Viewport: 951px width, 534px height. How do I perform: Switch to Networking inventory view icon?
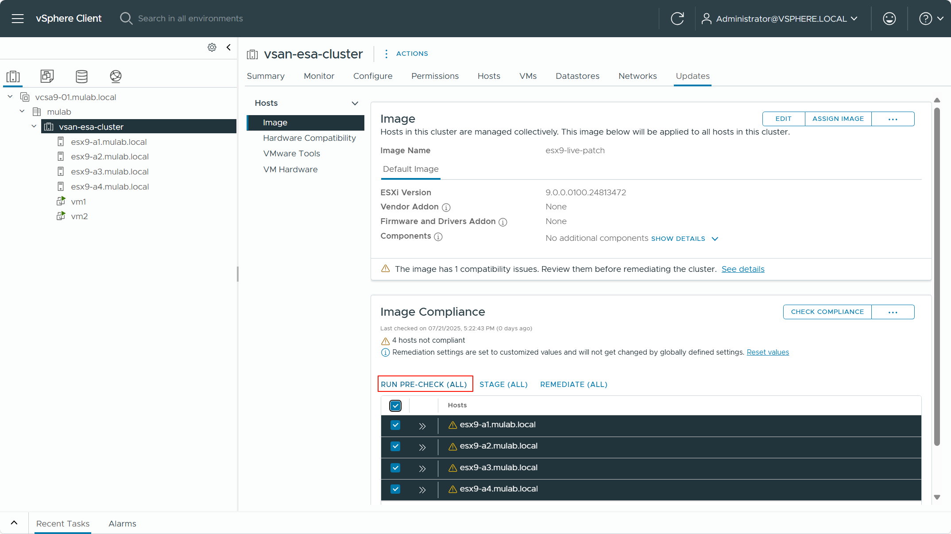[116, 76]
